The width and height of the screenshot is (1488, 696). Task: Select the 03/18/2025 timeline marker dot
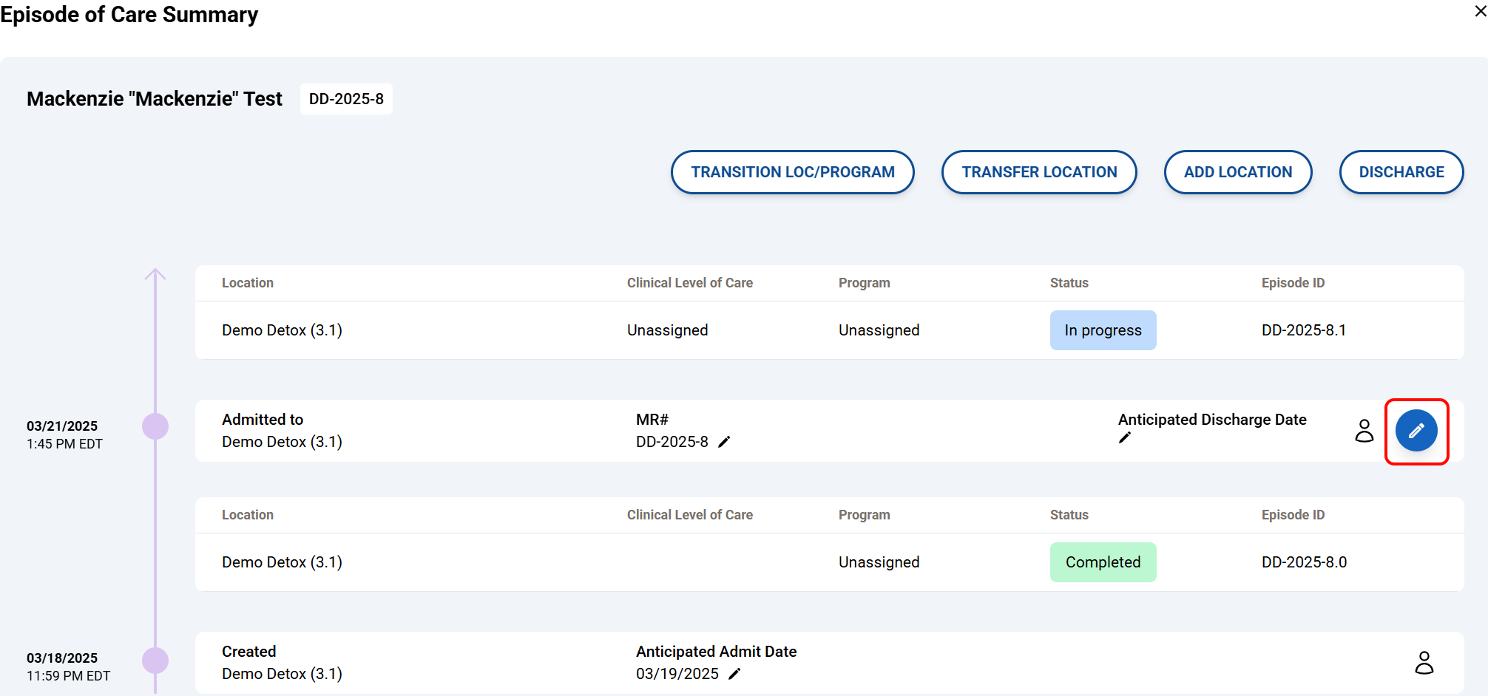(155, 660)
